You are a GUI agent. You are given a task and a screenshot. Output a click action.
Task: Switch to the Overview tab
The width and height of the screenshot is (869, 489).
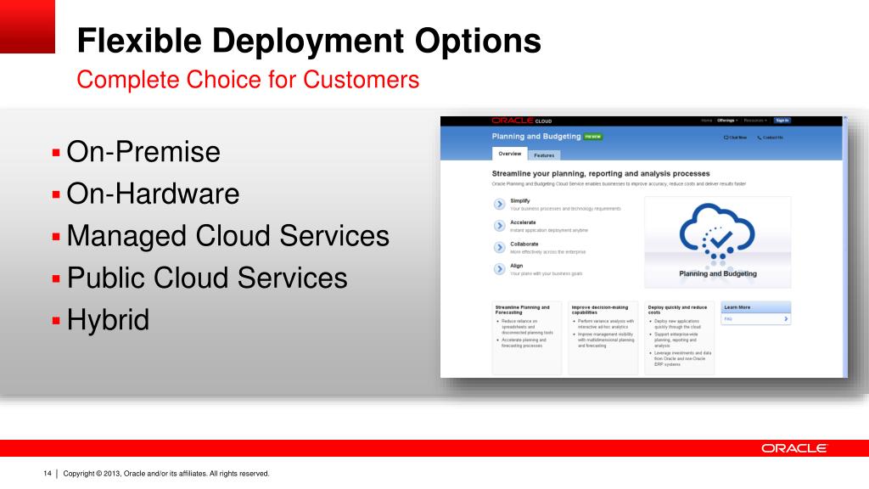pos(509,154)
